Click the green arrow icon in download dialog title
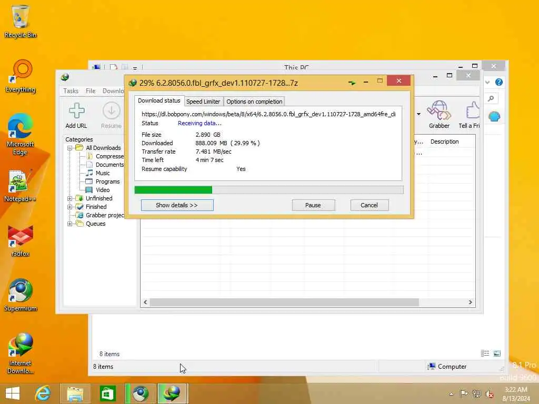Viewport: 539px width, 404px height. 352,83
